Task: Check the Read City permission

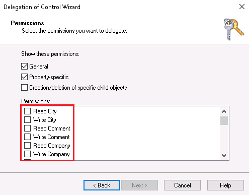Action: coord(27,111)
